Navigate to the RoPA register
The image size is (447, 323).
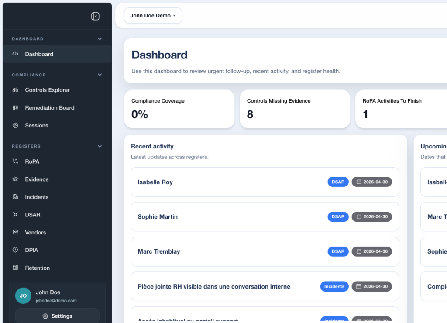pyautogui.click(x=57, y=161)
